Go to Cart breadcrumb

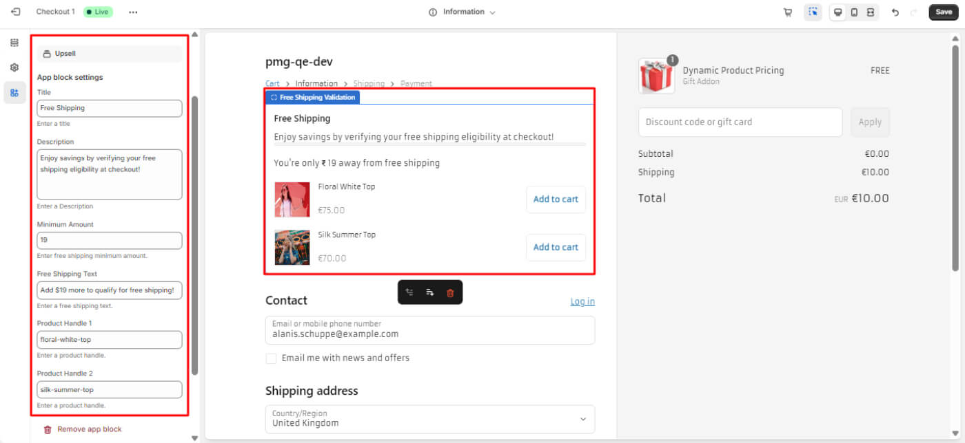coord(272,84)
